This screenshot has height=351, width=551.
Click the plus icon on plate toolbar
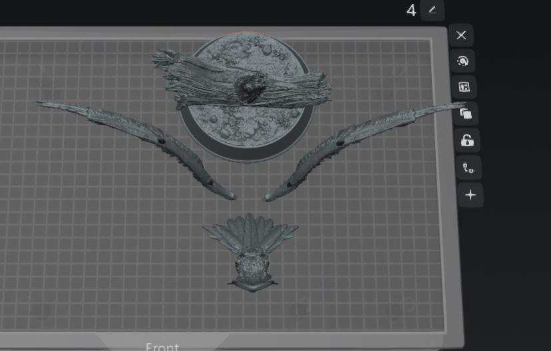point(470,195)
